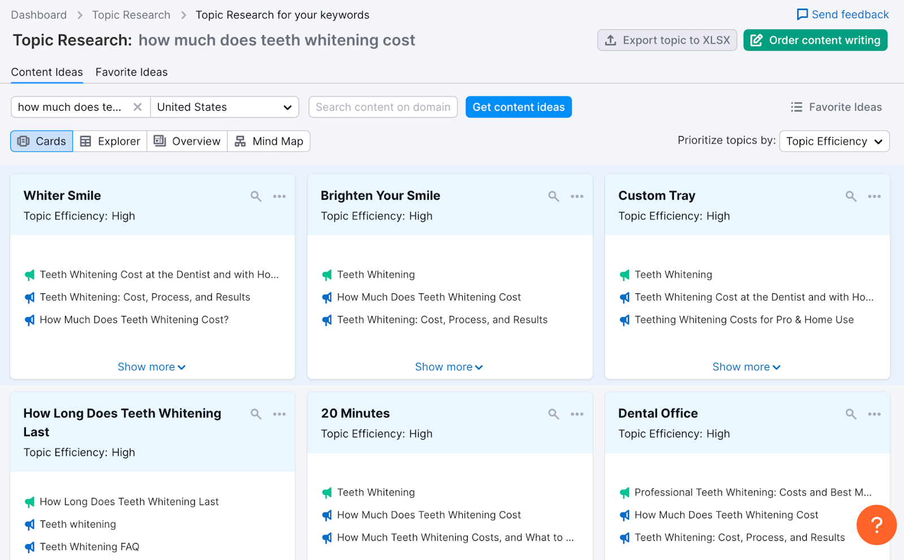Go to Topic Research breadcrumb
The width and height of the screenshot is (904, 560).
[x=131, y=15]
